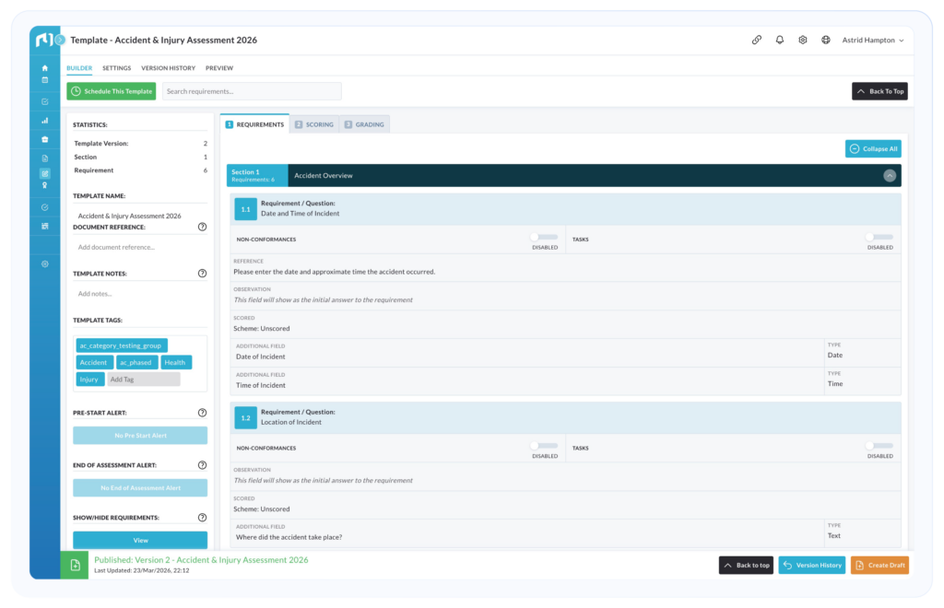Show help for End of Assessment Alert
Screen dimensions: 944x608
click(202, 465)
